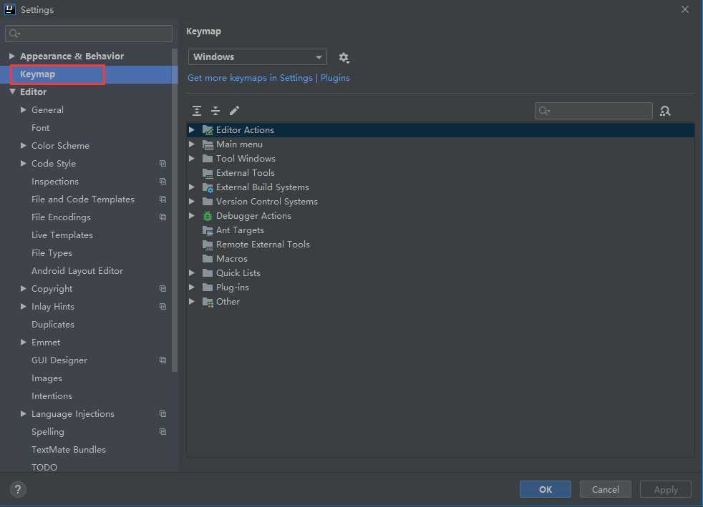Click the project-level icon beside Spelling
This screenshot has height=507, width=703.
click(x=163, y=432)
